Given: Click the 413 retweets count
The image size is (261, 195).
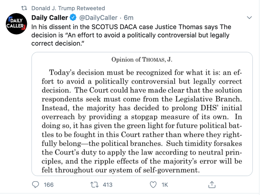Looking at the screenshot, I should [x=108, y=185].
